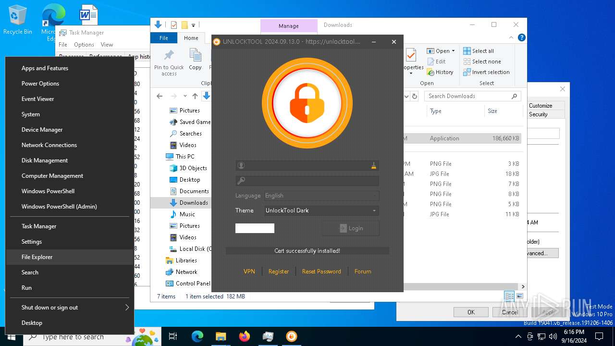The image size is (615, 346).
Task: Select Libraries in the navigation tree
Action: pos(186,260)
